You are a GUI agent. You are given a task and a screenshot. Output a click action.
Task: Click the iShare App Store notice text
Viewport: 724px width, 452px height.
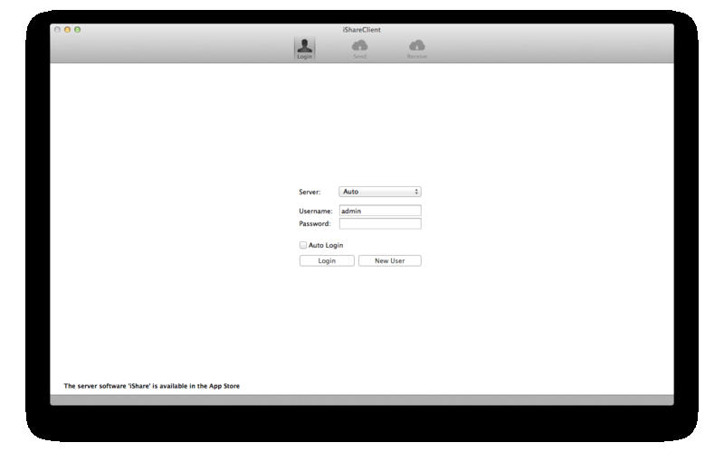pos(151,386)
